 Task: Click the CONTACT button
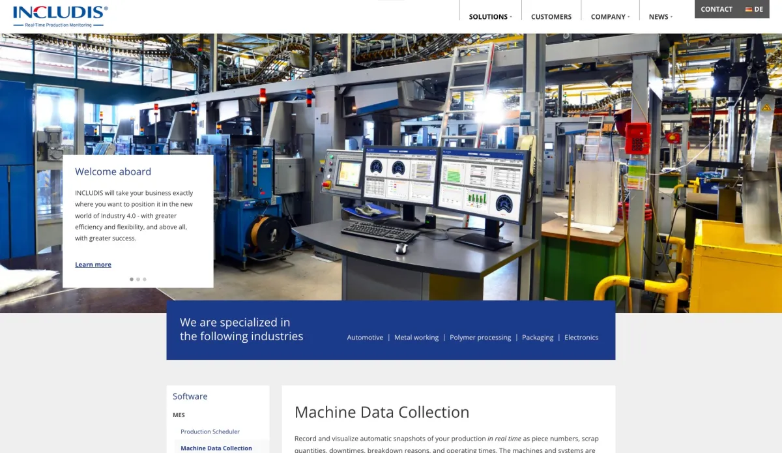click(716, 9)
